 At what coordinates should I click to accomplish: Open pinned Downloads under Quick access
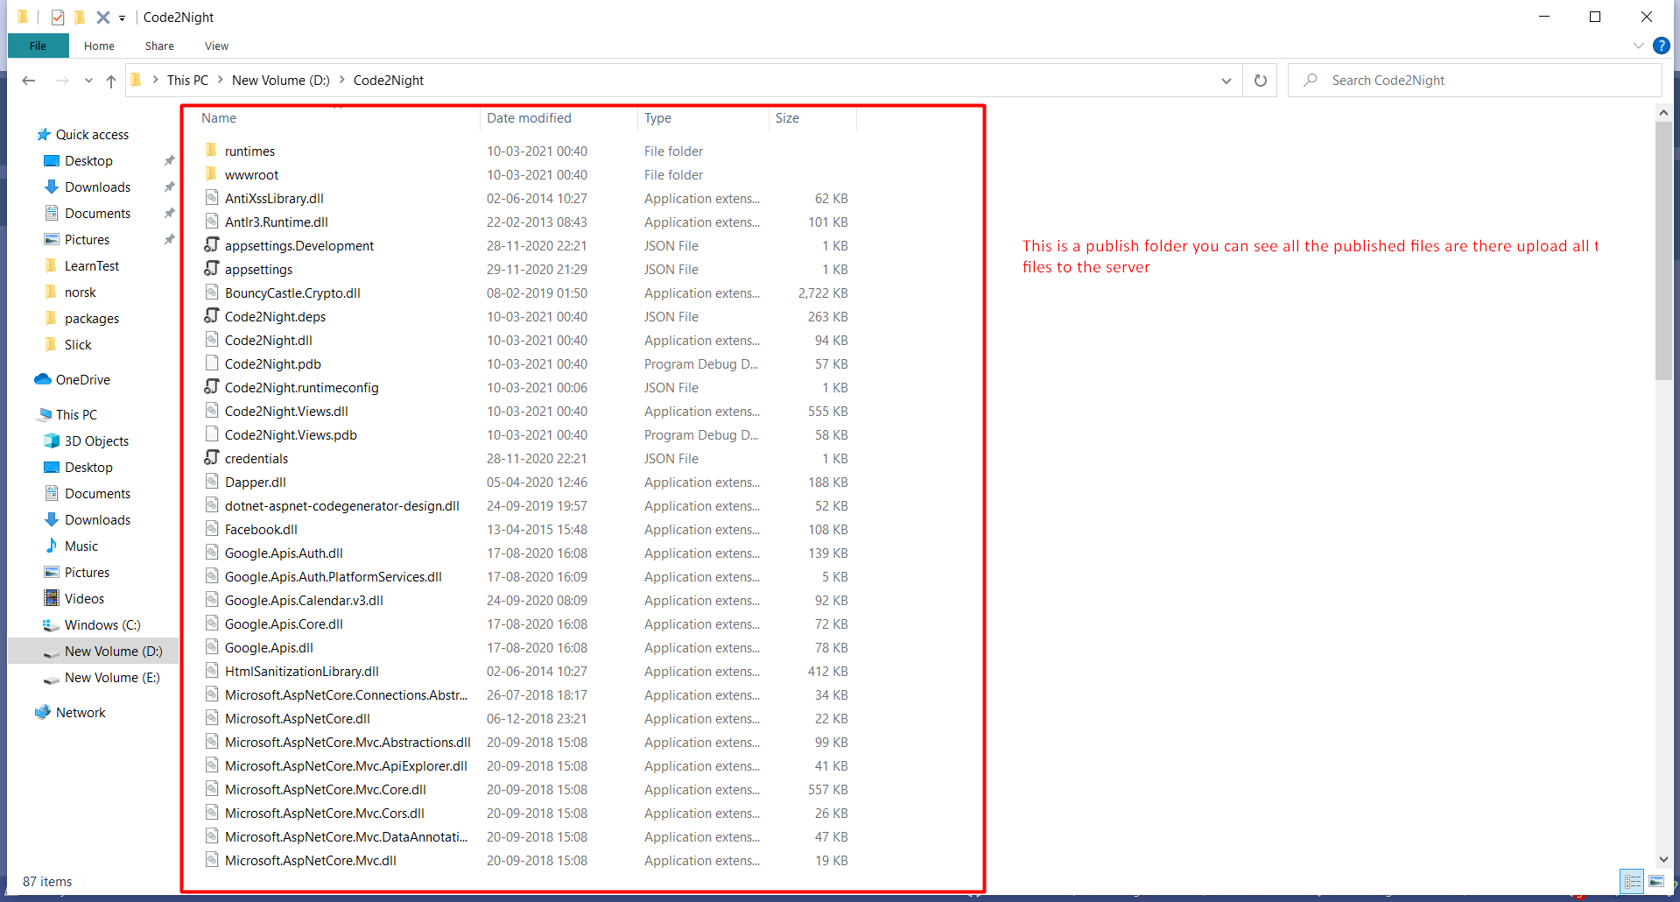[97, 187]
